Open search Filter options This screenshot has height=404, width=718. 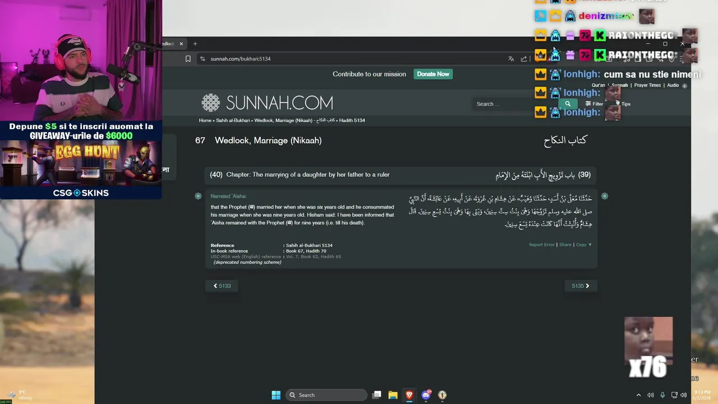(594, 104)
